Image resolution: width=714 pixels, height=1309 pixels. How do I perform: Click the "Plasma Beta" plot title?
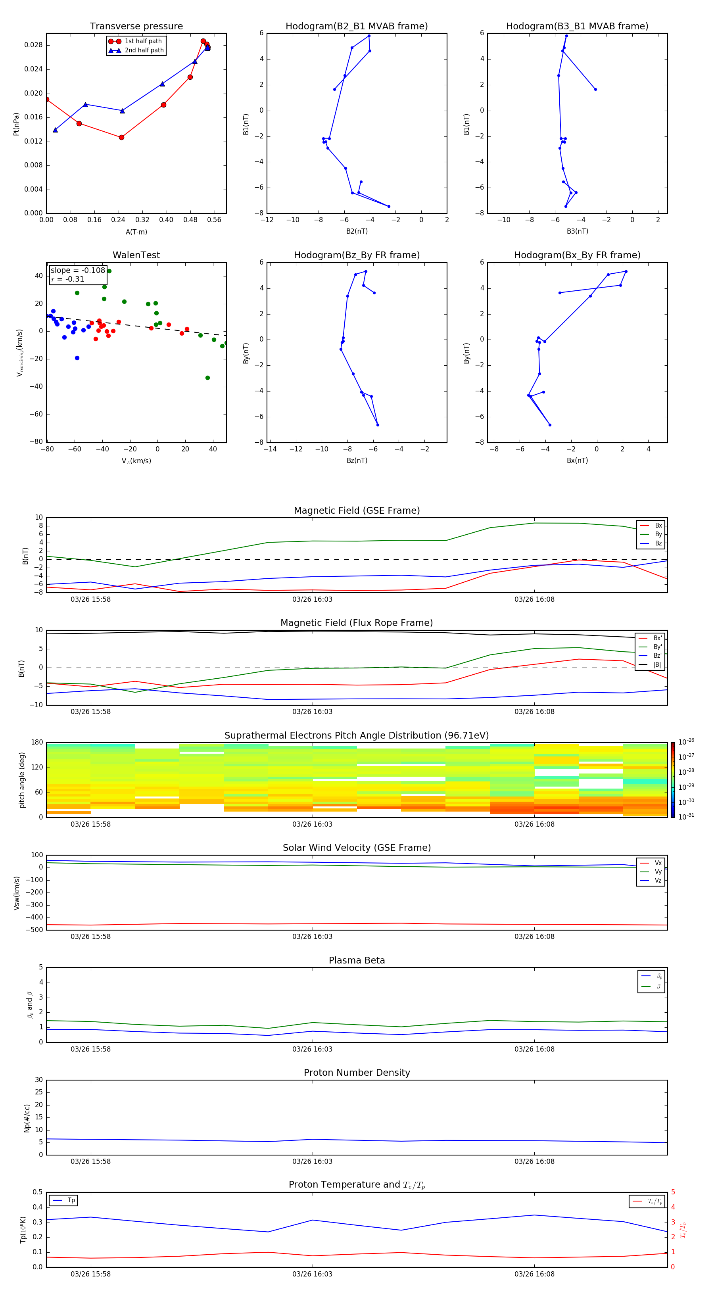pos(357,960)
